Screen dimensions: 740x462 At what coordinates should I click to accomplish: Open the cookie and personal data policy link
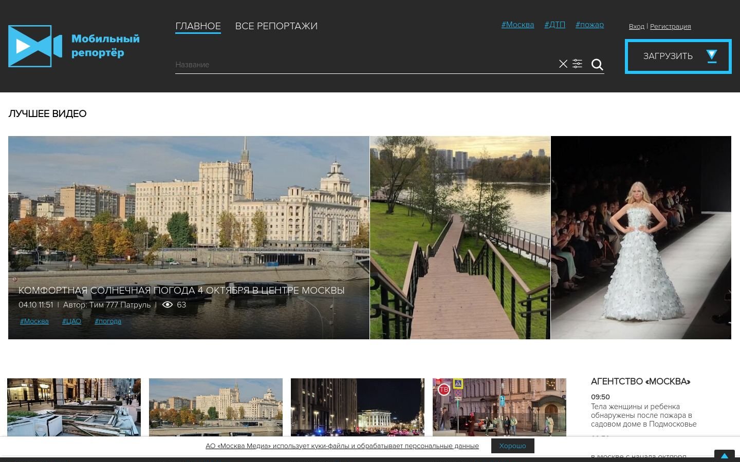coord(342,446)
